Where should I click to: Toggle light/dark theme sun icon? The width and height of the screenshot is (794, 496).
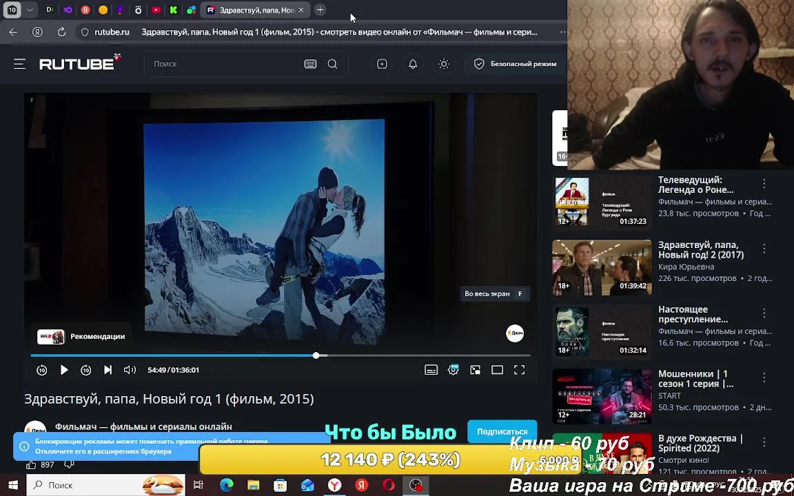(444, 64)
